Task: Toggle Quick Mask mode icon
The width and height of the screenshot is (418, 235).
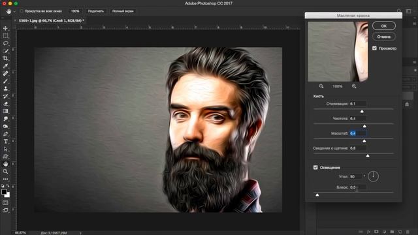Action: [x=5, y=203]
